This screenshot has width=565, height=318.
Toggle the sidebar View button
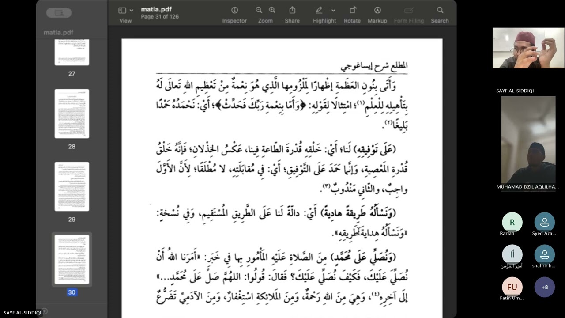tap(122, 10)
